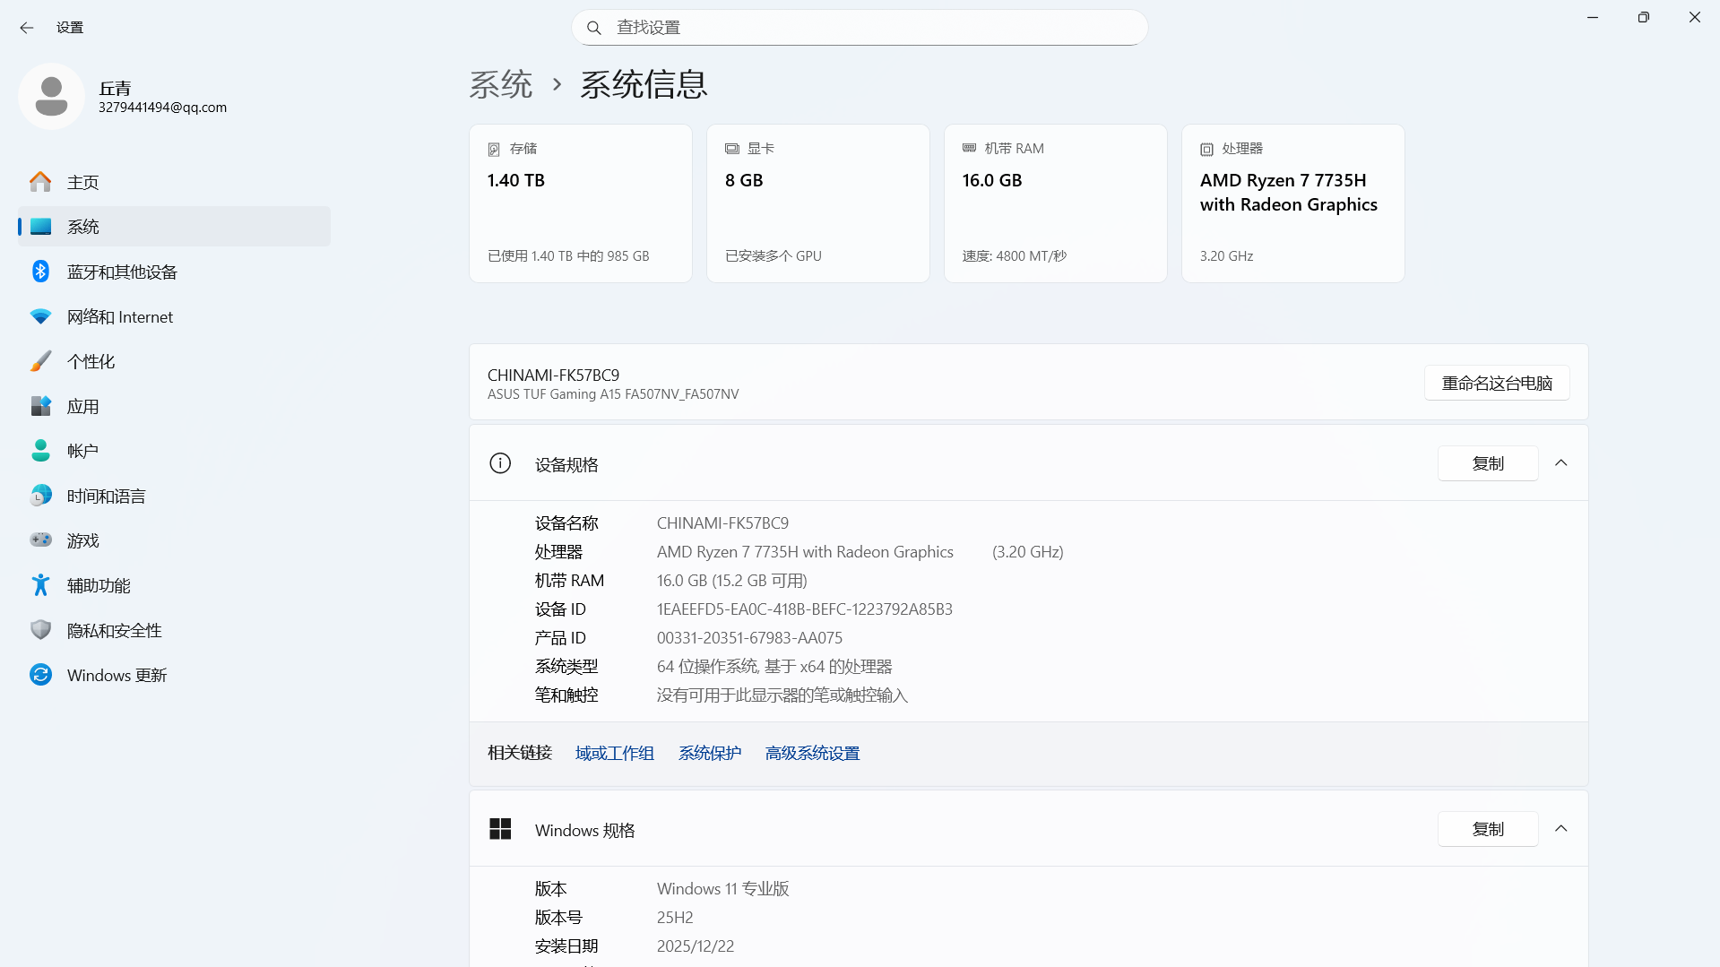Click the 查找设置 search box
The image size is (1720, 967).
tap(860, 28)
